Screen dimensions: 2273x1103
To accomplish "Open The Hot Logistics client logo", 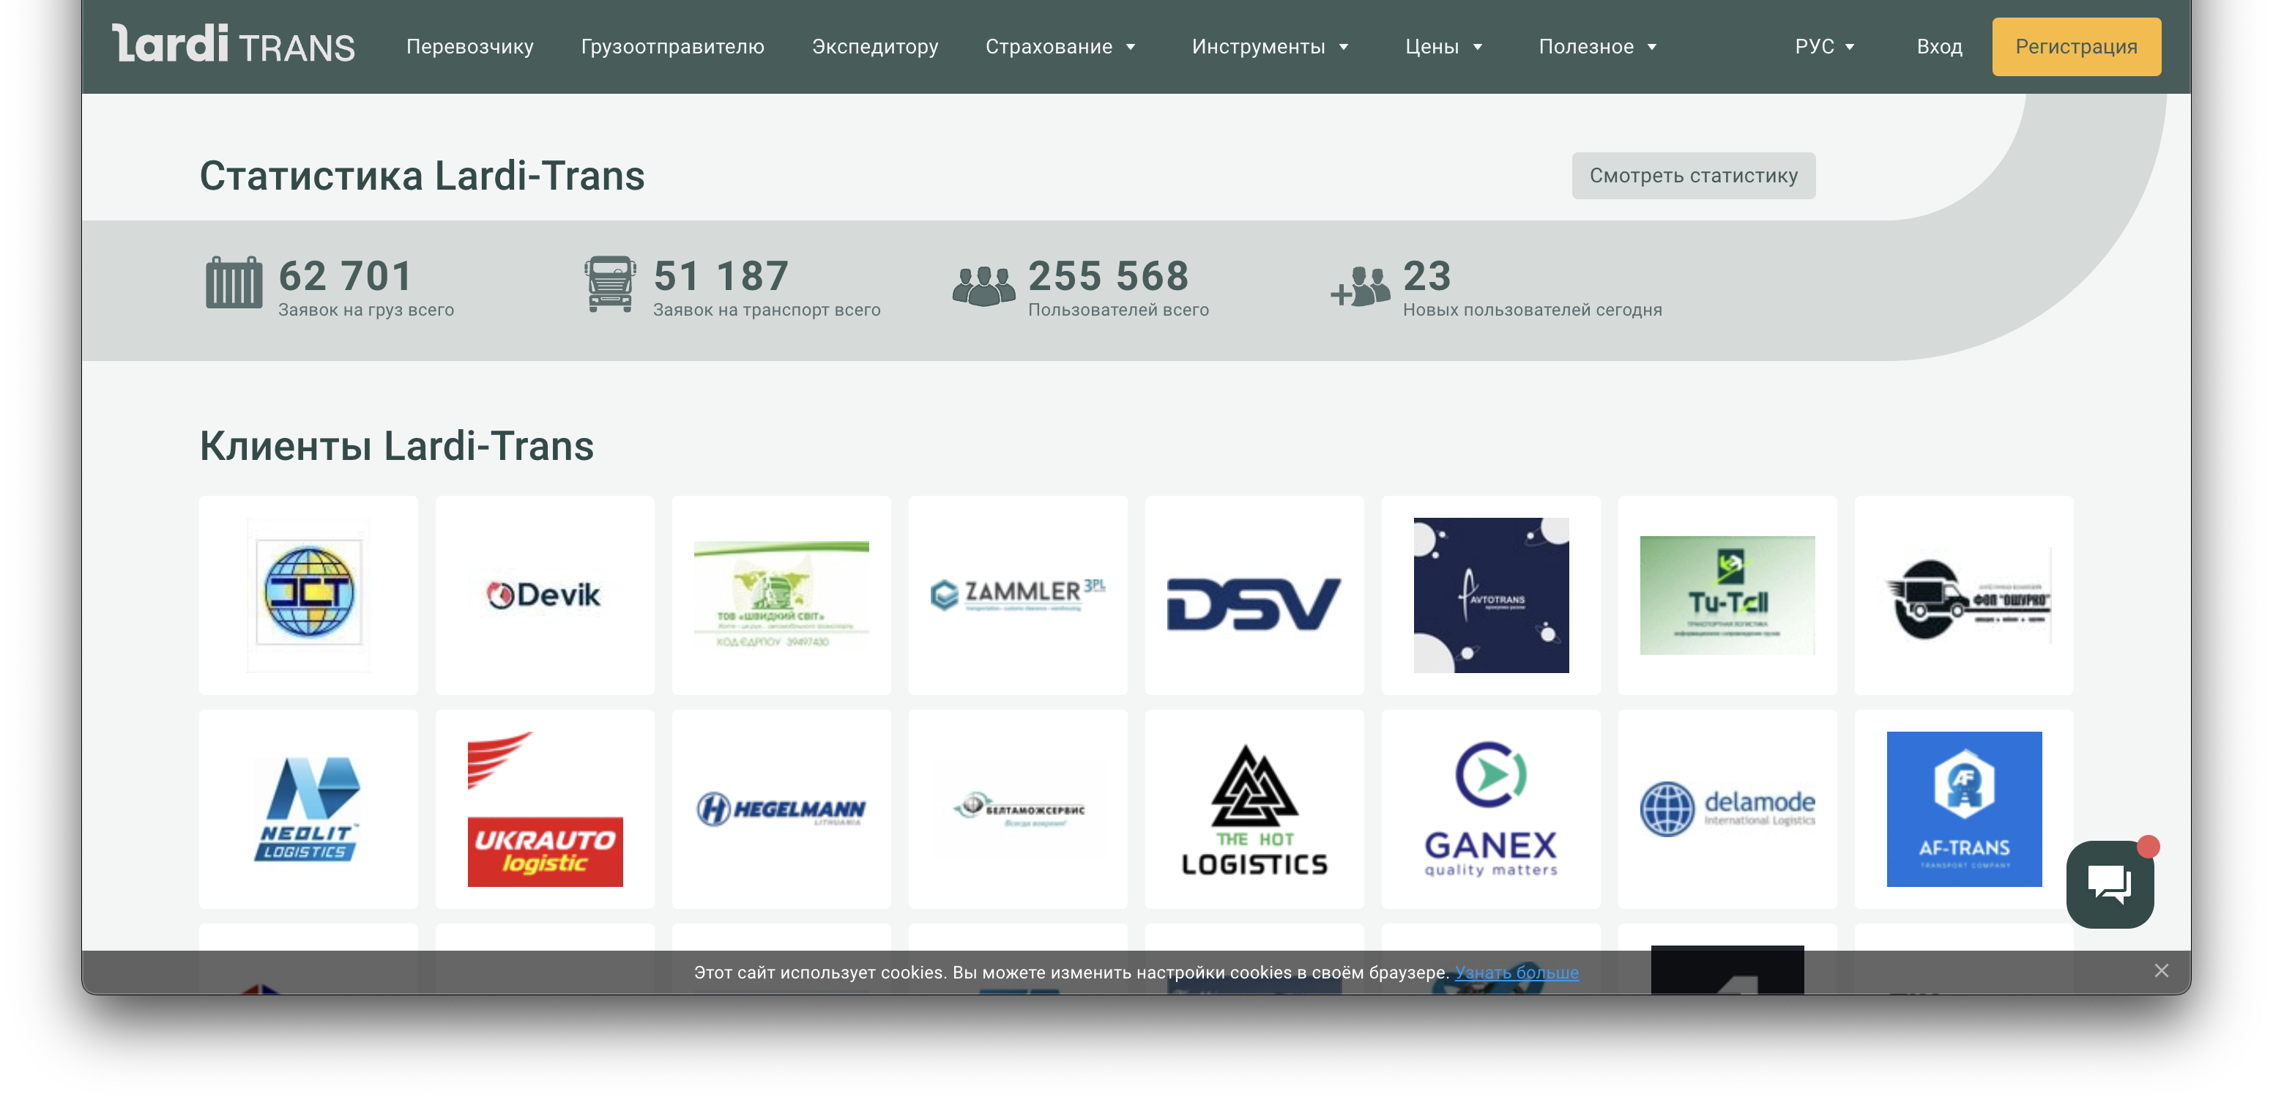I will pos(1254,809).
